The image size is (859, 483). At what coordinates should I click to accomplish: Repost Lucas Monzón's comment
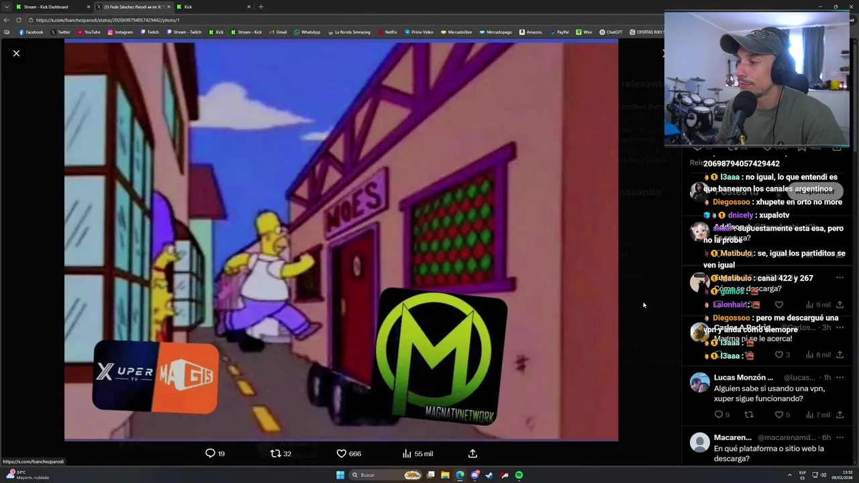point(749,415)
